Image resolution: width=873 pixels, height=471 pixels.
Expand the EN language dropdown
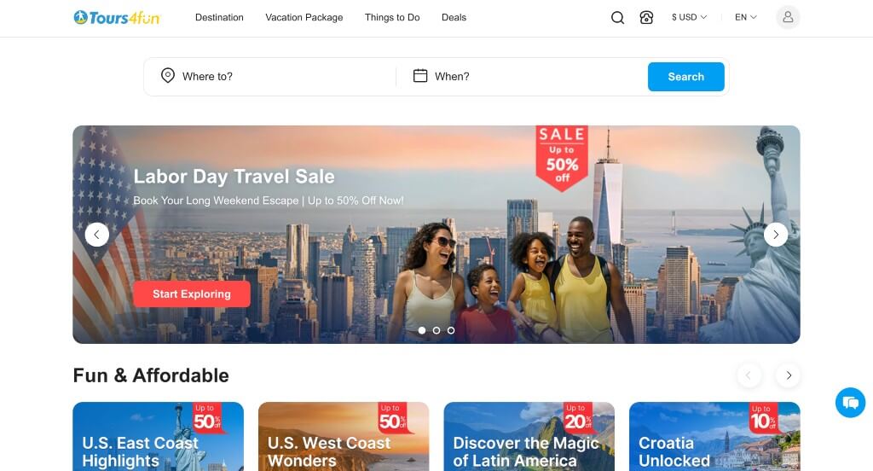[x=745, y=17]
